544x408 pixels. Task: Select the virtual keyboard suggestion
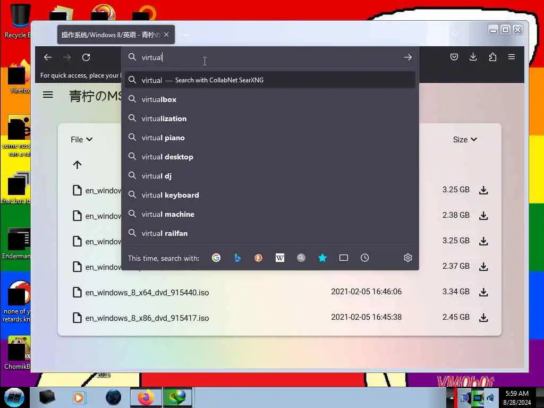point(270,195)
